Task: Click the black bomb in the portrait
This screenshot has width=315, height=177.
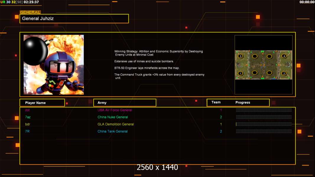Action: [x=36, y=51]
